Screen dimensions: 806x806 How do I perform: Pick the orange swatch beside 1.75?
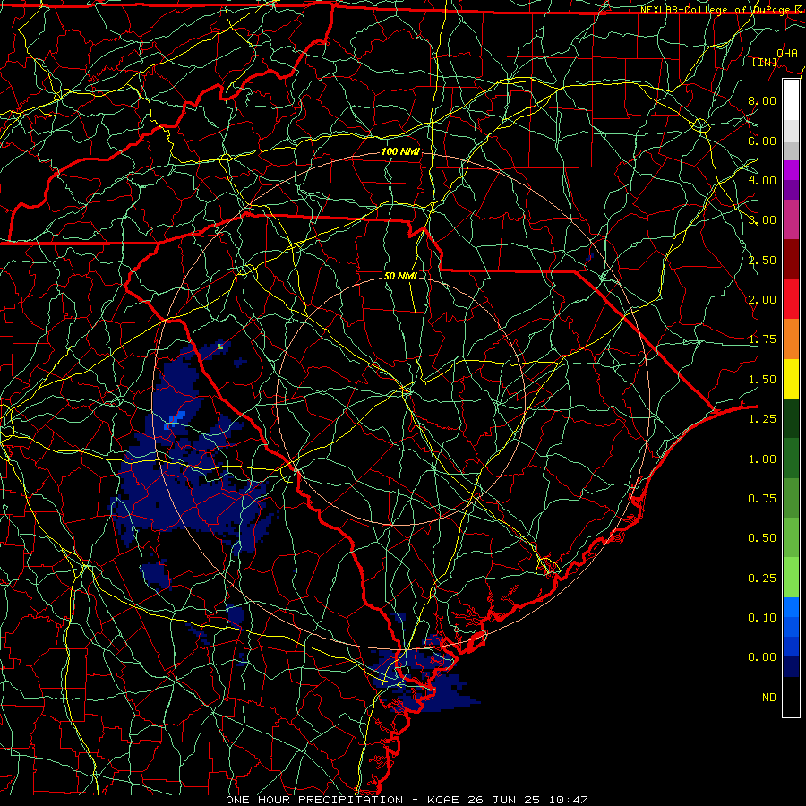click(791, 339)
